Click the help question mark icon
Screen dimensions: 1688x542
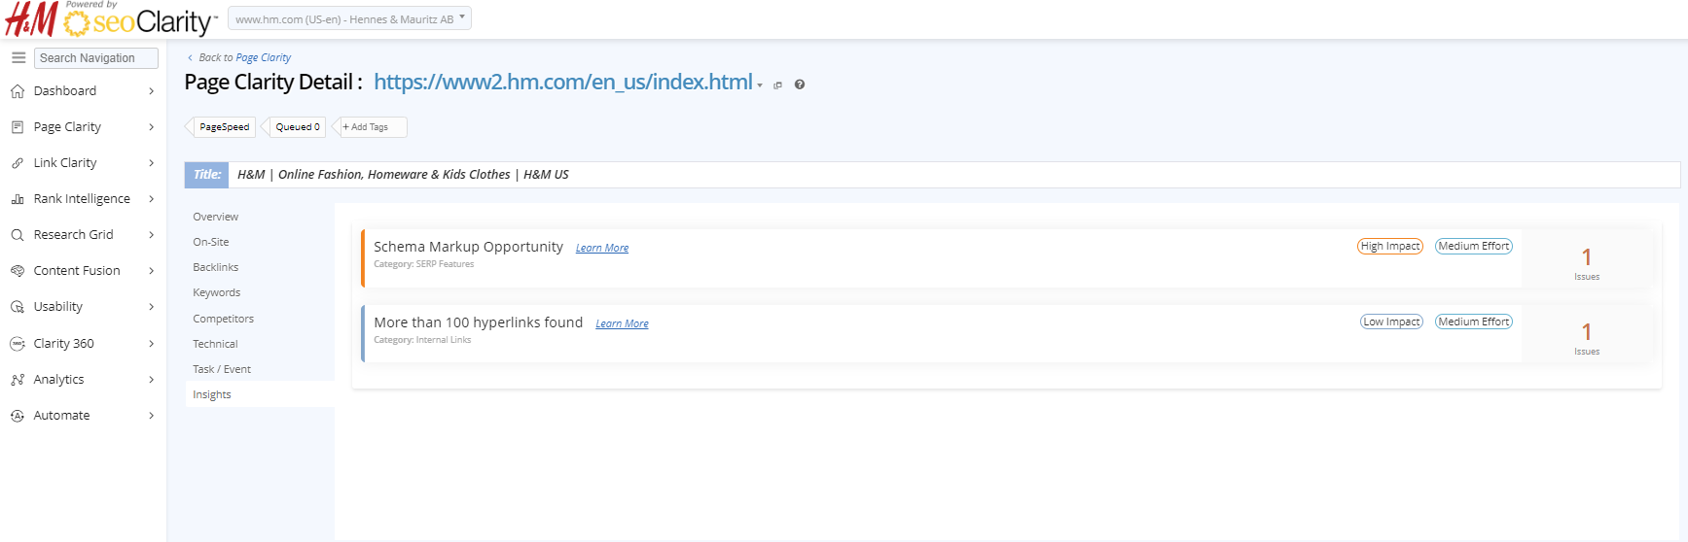(x=800, y=85)
